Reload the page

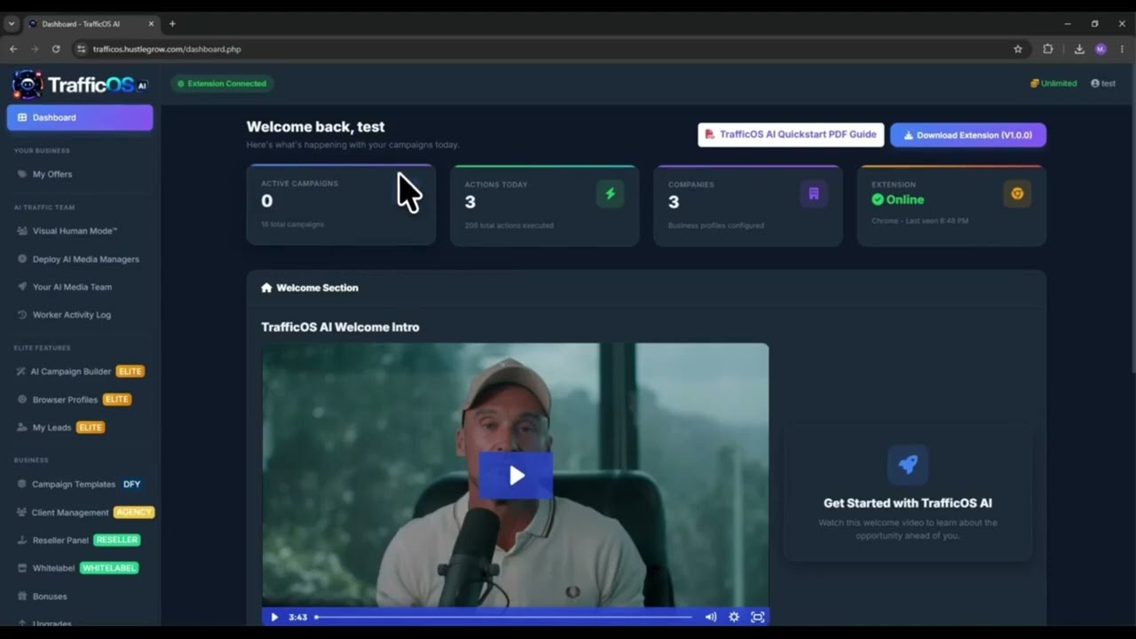click(x=56, y=49)
